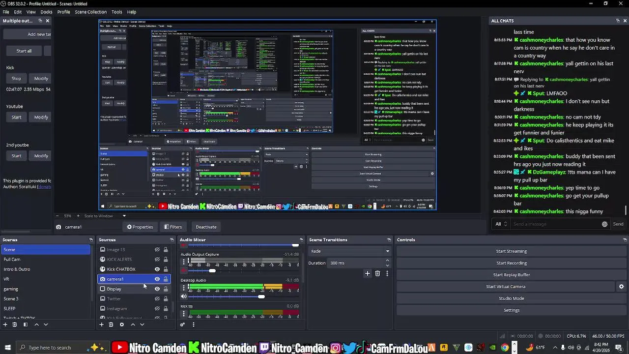The width and height of the screenshot is (629, 354).
Task: Pop out the Sources dock
Action: pos(172,240)
